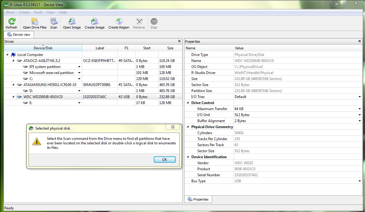Click the Name column header in Properties
Screen dimensions: 365x212
click(209, 48)
